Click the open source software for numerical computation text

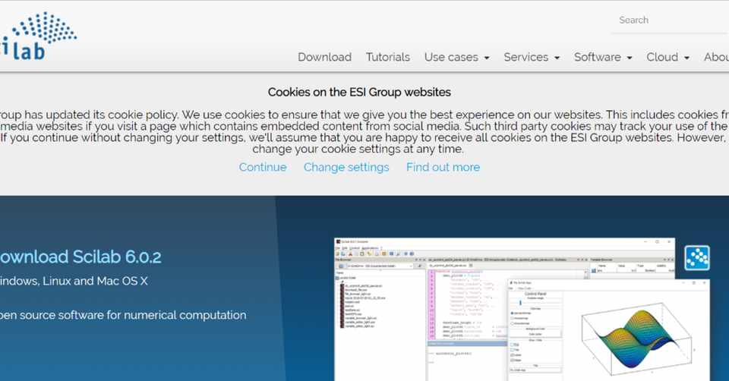point(123,316)
